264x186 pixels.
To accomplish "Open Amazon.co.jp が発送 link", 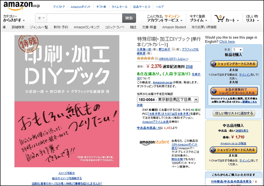I will click(x=233, y=144).
